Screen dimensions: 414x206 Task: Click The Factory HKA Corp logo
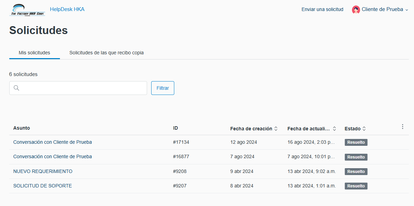click(27, 10)
